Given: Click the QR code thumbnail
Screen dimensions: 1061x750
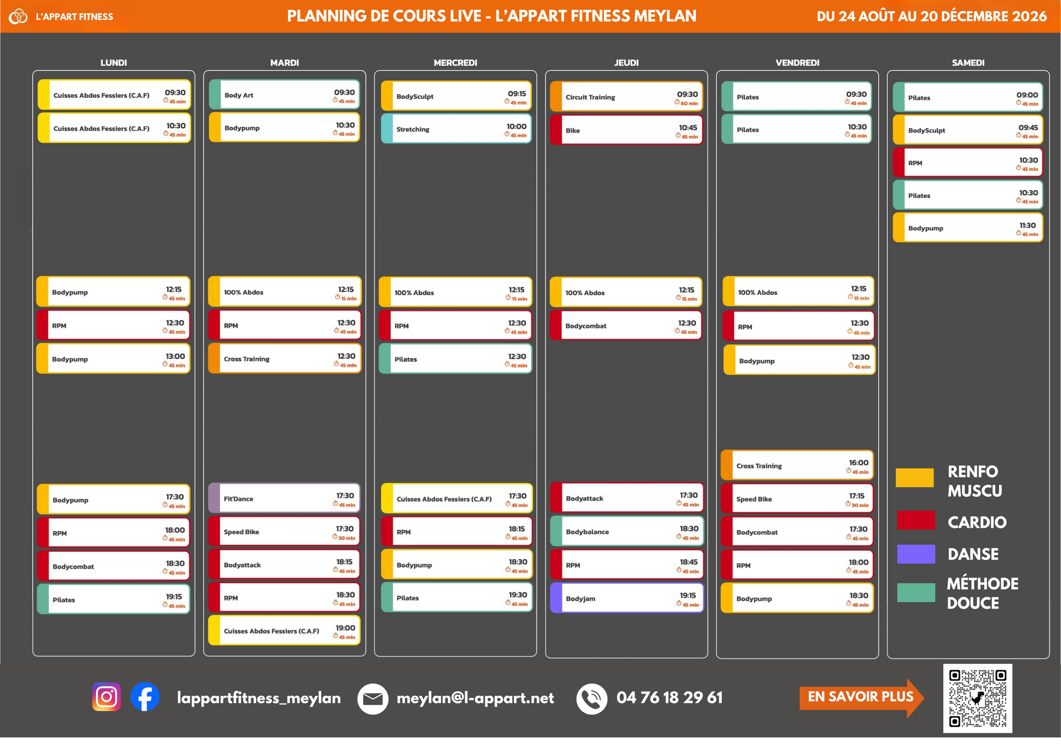Looking at the screenshot, I should pyautogui.click(x=978, y=699).
